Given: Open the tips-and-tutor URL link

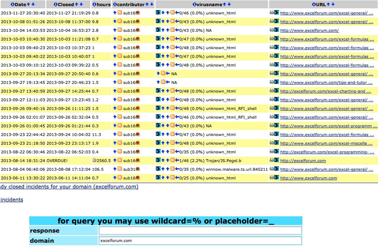Looking at the screenshot, I should coord(326,82).
